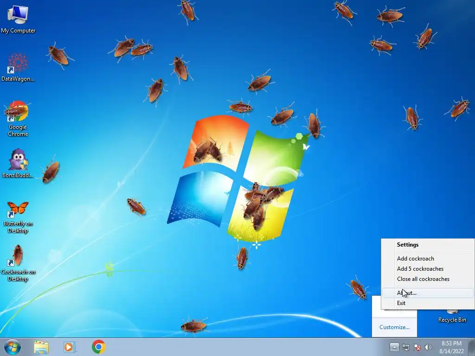Viewport: 475px width, 356px height.
Task: Click the taskbar clock and date
Action: 451,347
